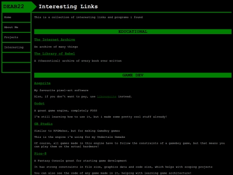Visit The Internet Archive link

54,40
